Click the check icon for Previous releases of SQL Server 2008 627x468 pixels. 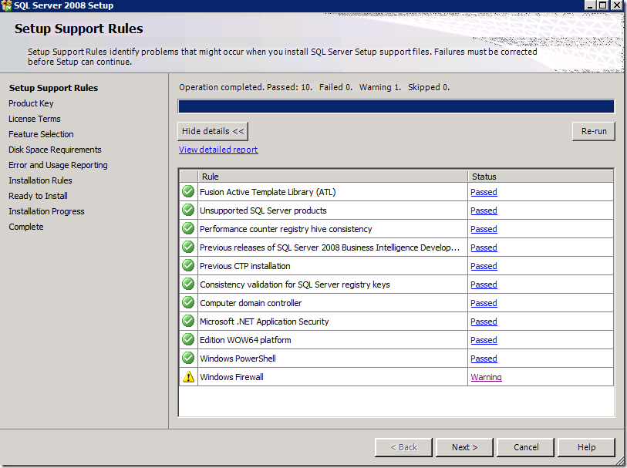tap(188, 247)
